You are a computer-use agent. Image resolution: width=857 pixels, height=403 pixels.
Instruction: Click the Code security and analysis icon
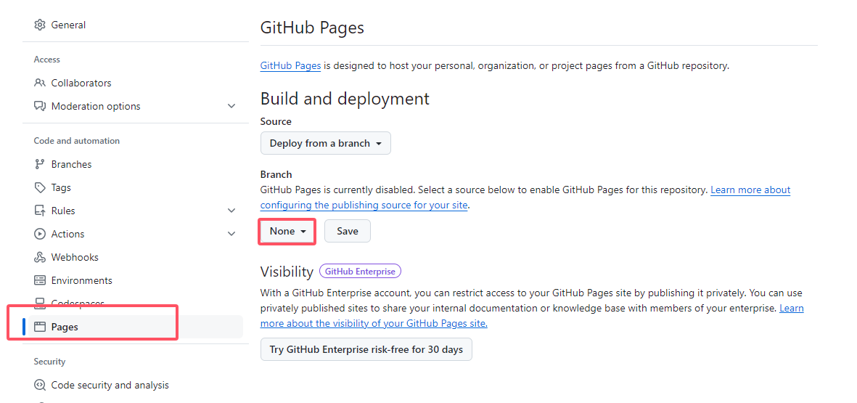click(40, 385)
